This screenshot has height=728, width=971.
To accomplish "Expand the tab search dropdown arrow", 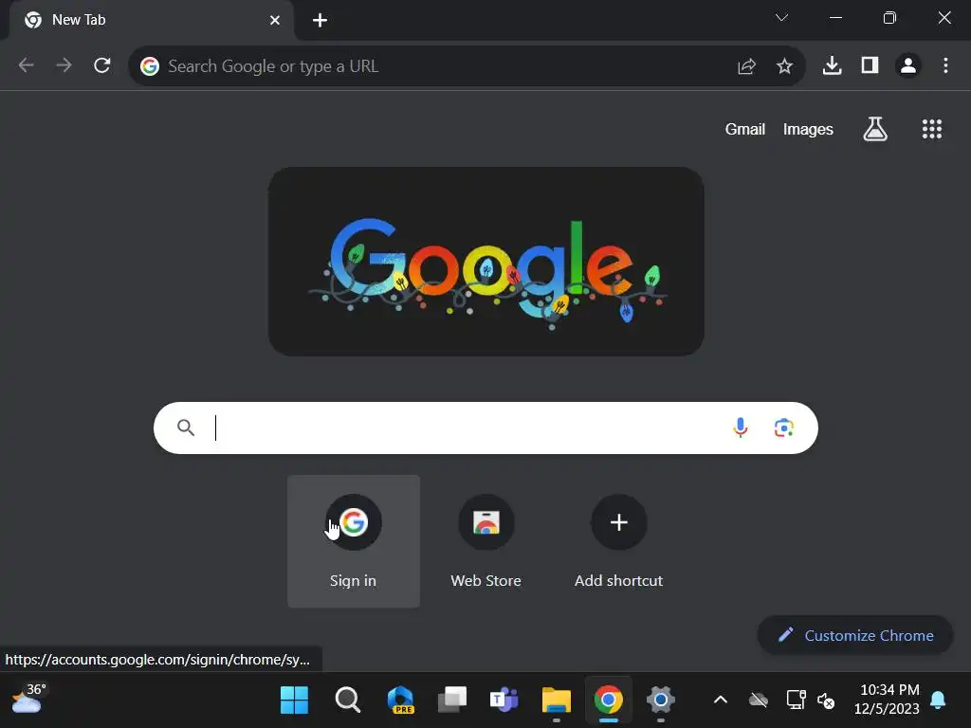I will pos(781,18).
